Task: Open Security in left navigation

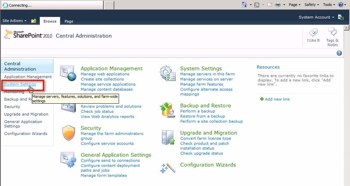Action: click(x=12, y=107)
